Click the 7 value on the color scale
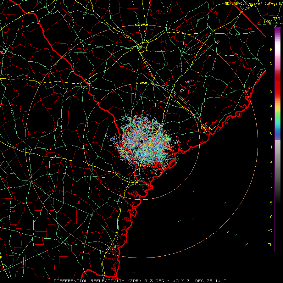This screenshot has width=283, height=283. tap(271, 35)
